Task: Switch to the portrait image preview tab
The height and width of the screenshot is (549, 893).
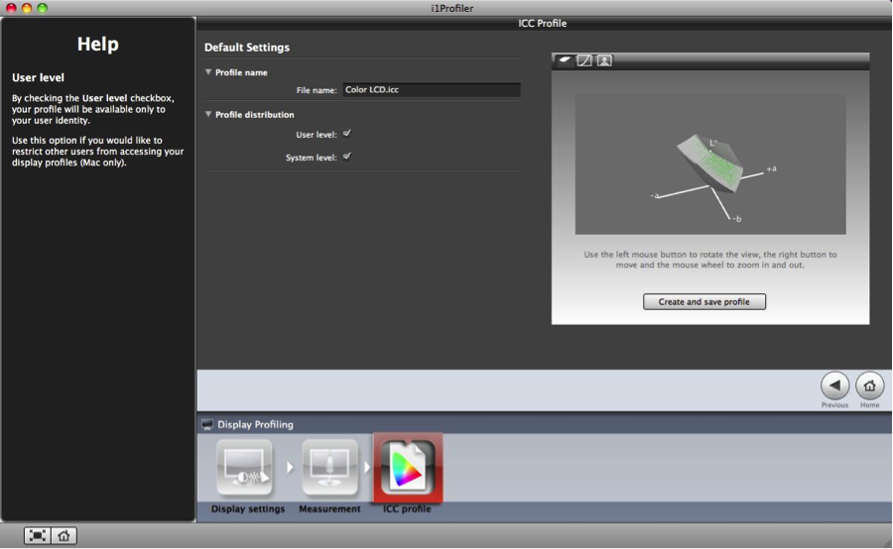Action: tap(604, 60)
